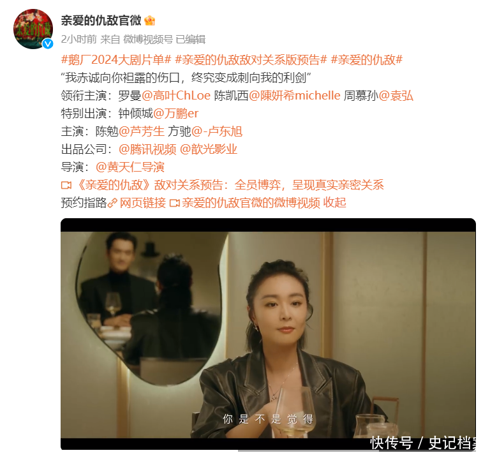Open hashtag #鹅厂2024大剧片单#
Image resolution: width=490 pixels, height=453 pixels.
tap(116, 59)
